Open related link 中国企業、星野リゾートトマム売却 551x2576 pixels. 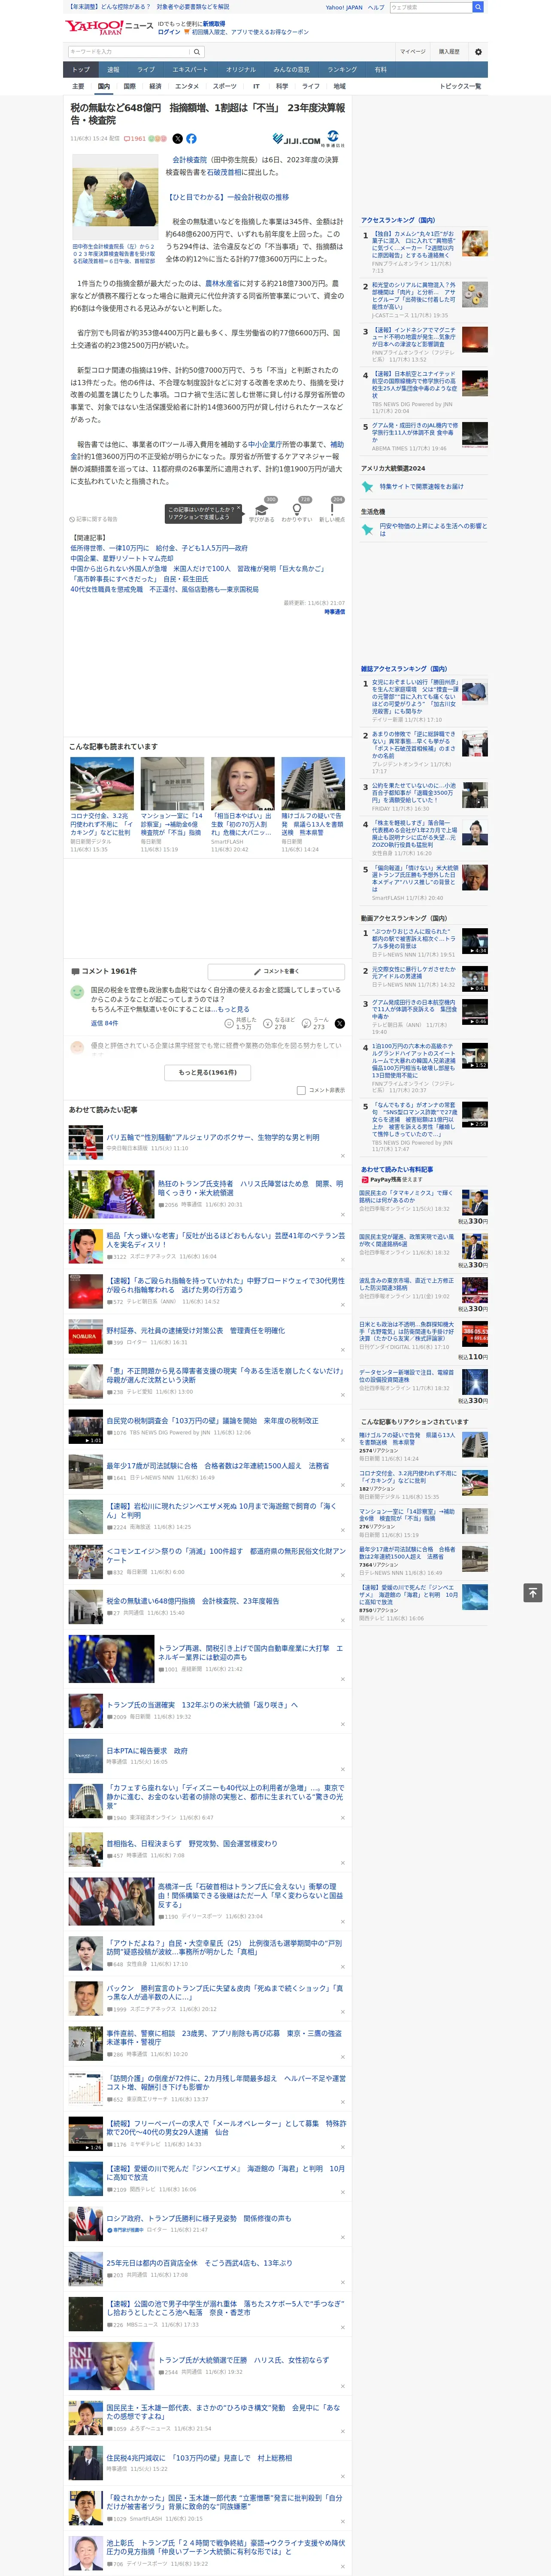click(121, 558)
